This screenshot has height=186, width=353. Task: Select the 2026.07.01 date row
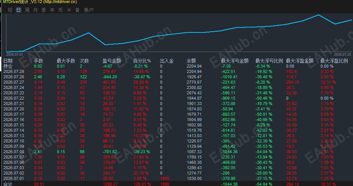(14, 179)
